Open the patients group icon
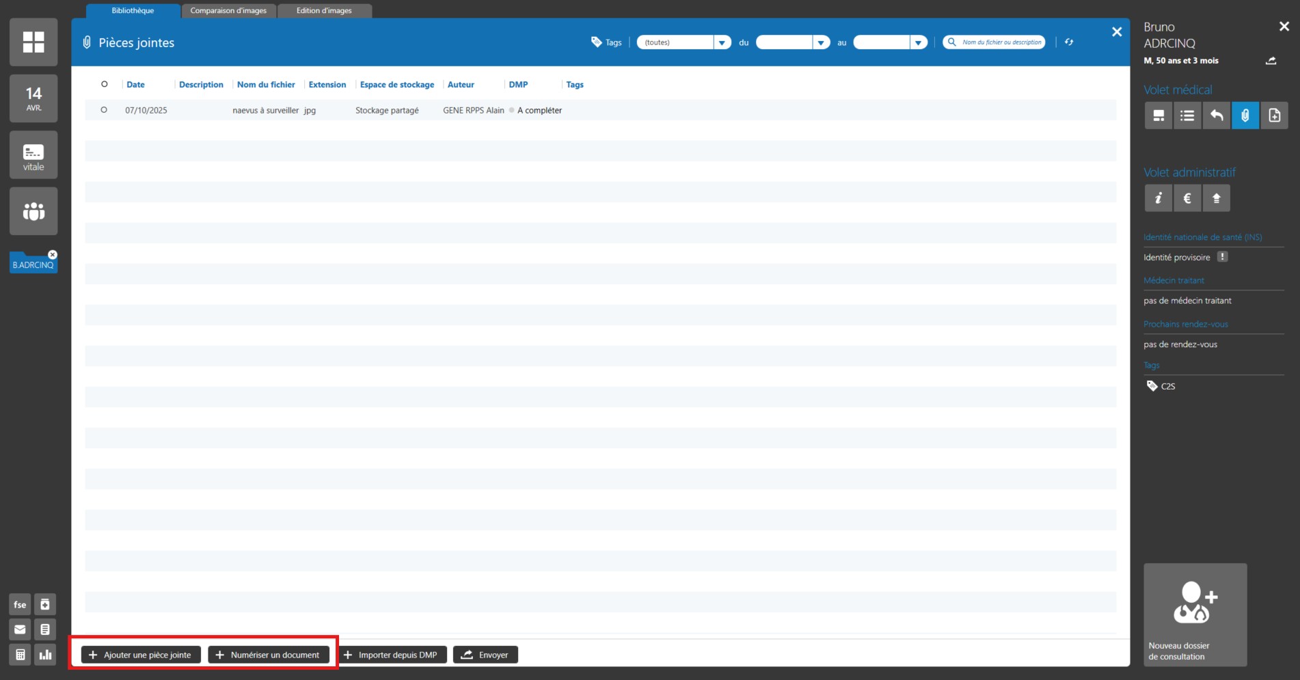1300x680 pixels. pos(33,211)
